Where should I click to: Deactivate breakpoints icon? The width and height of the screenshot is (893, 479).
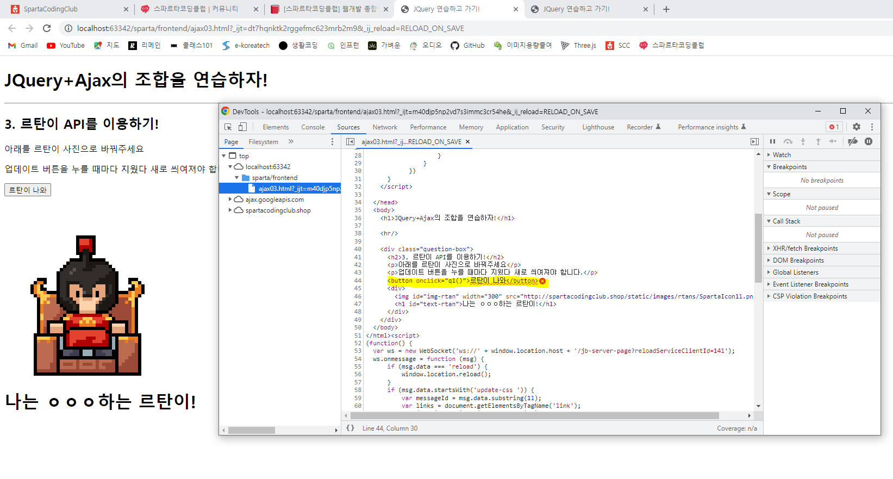pyautogui.click(x=853, y=141)
